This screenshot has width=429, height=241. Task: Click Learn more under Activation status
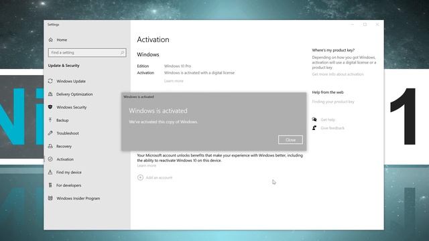coord(174,81)
